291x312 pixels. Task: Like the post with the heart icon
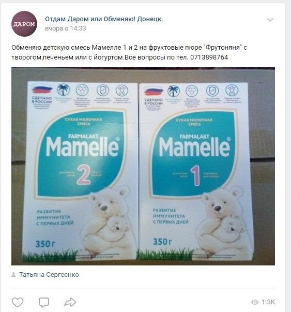pyautogui.click(x=18, y=302)
